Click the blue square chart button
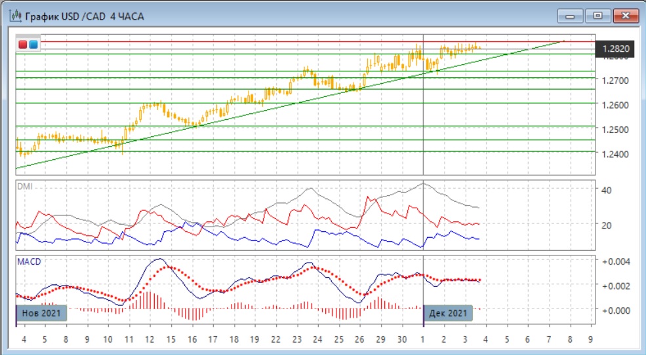 33,45
